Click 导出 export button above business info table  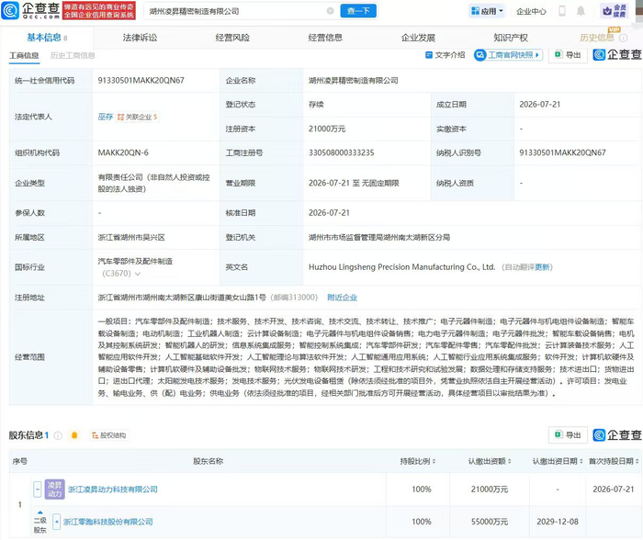[x=568, y=55]
